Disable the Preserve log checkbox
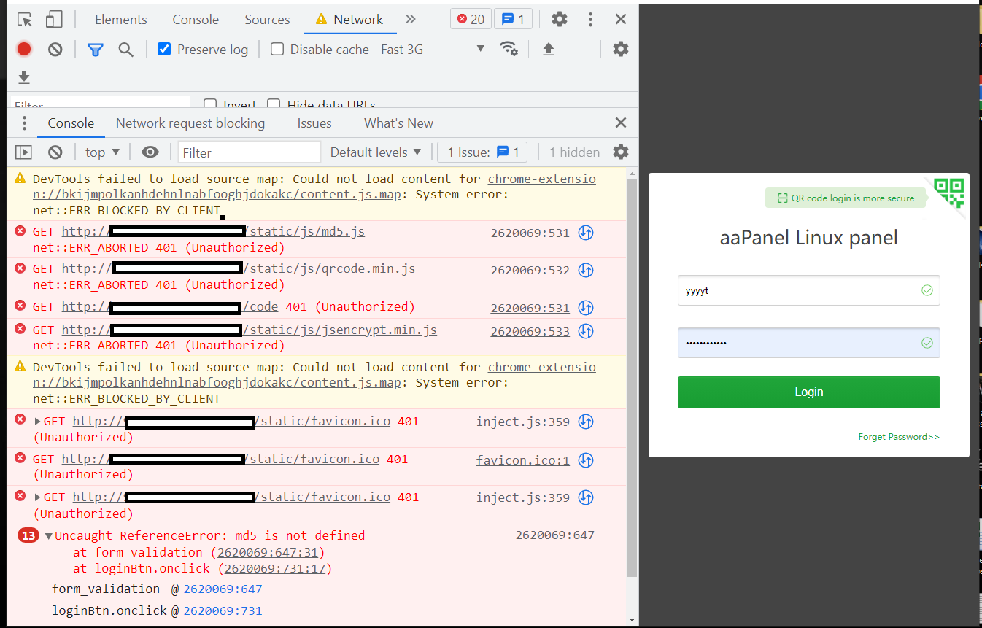 point(162,49)
